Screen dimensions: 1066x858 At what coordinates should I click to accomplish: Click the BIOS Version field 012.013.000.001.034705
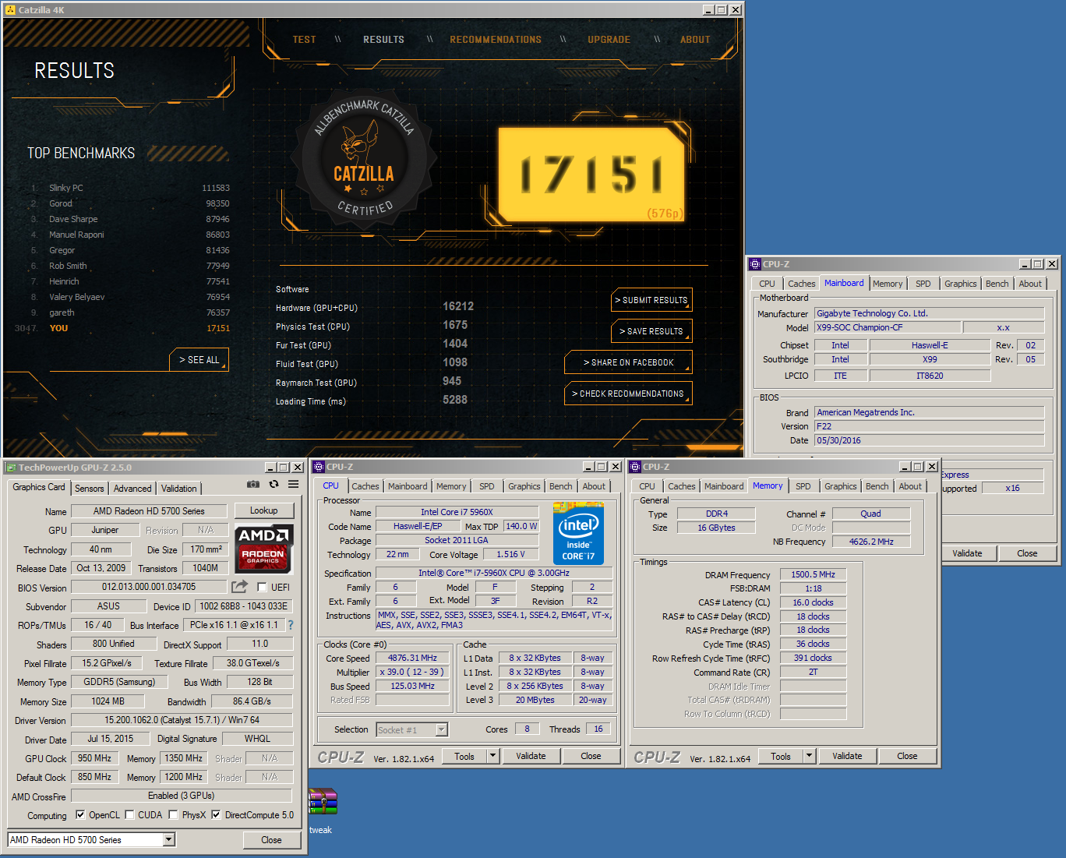pyautogui.click(x=149, y=587)
